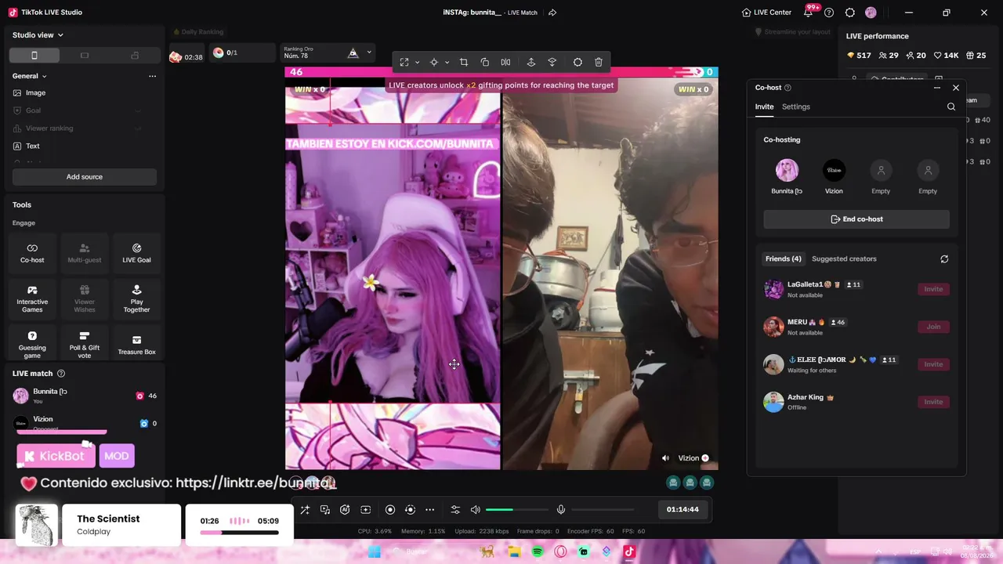The height and width of the screenshot is (564, 1003).
Task: Mute the microphone
Action: [561, 510]
